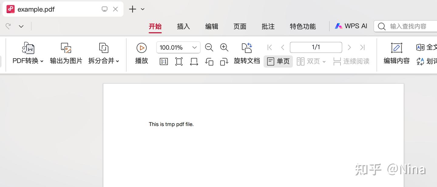Click the zoom in magnifier icon

coord(224,47)
